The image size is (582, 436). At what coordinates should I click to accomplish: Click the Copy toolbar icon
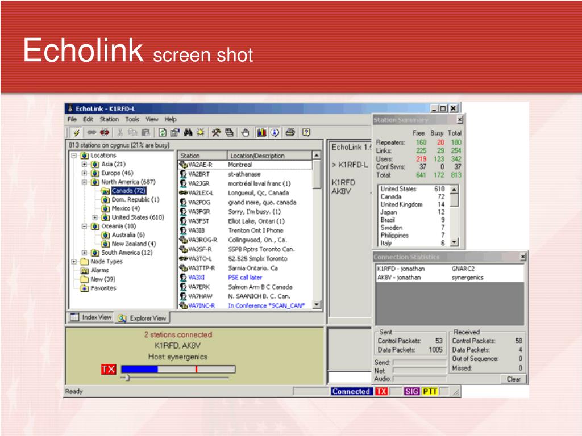(x=133, y=132)
